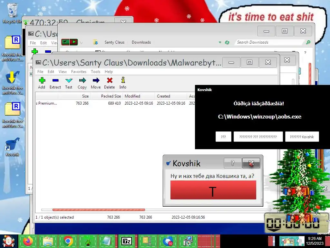
Task: Sort by the Modified column header
Action: click(x=139, y=96)
